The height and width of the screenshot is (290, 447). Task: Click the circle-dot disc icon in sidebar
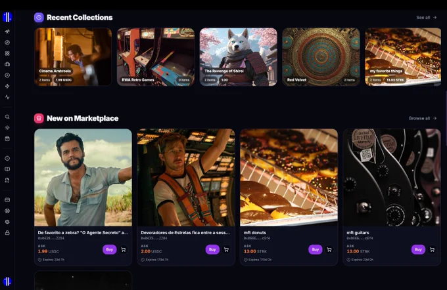pos(7,75)
